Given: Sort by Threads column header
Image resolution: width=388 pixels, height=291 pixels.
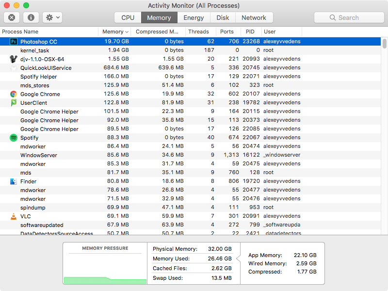Looking at the screenshot, I should [x=200, y=32].
